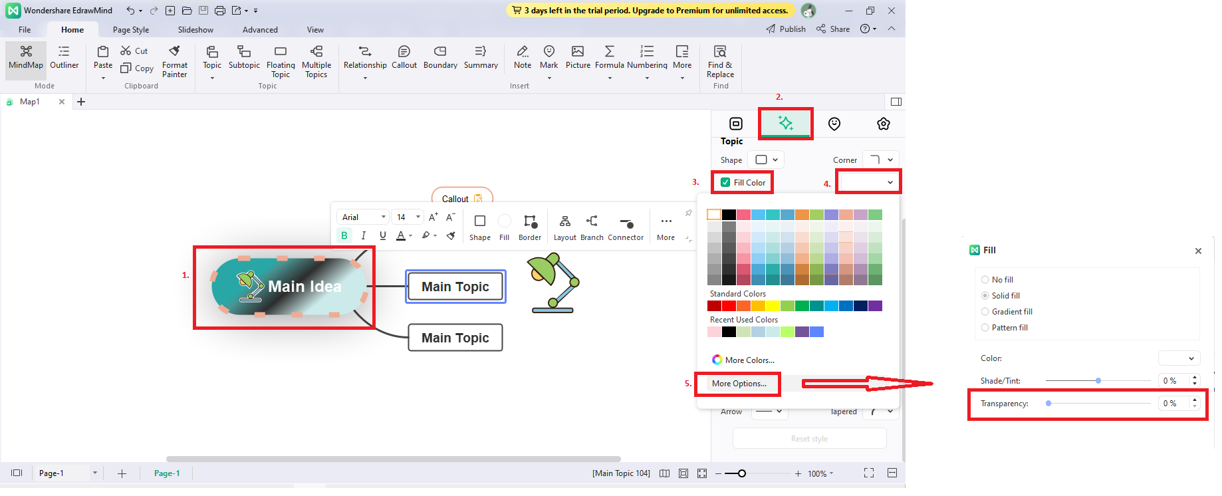Open the Slideshow ribbon tab
The height and width of the screenshot is (496, 1222).
pos(195,29)
